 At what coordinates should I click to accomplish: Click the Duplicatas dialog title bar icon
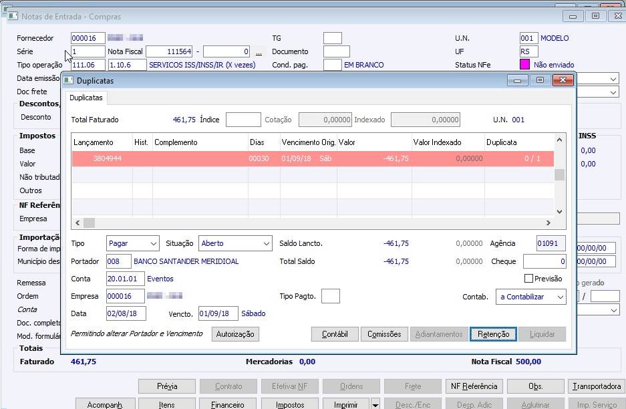tap(69, 80)
